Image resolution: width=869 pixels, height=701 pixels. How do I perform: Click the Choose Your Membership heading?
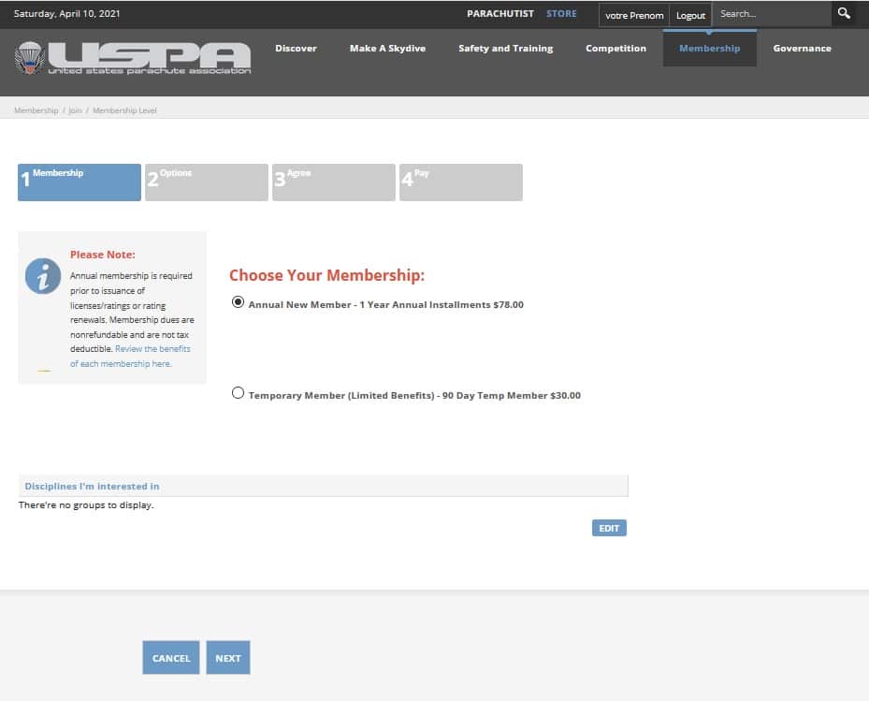[327, 275]
